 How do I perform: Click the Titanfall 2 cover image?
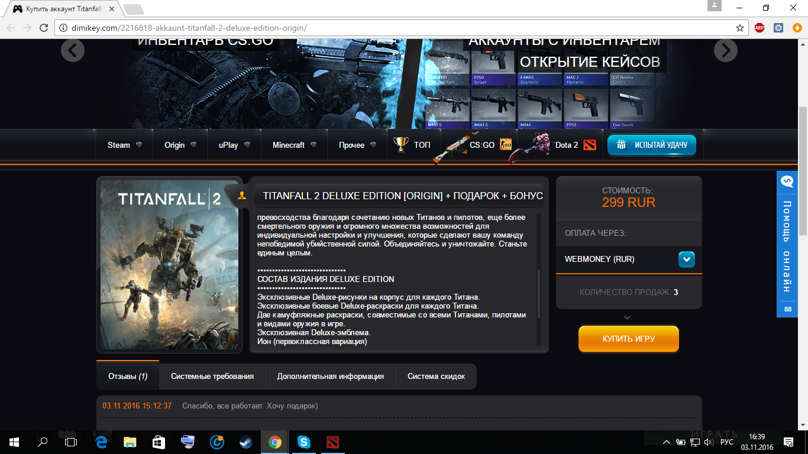169,265
